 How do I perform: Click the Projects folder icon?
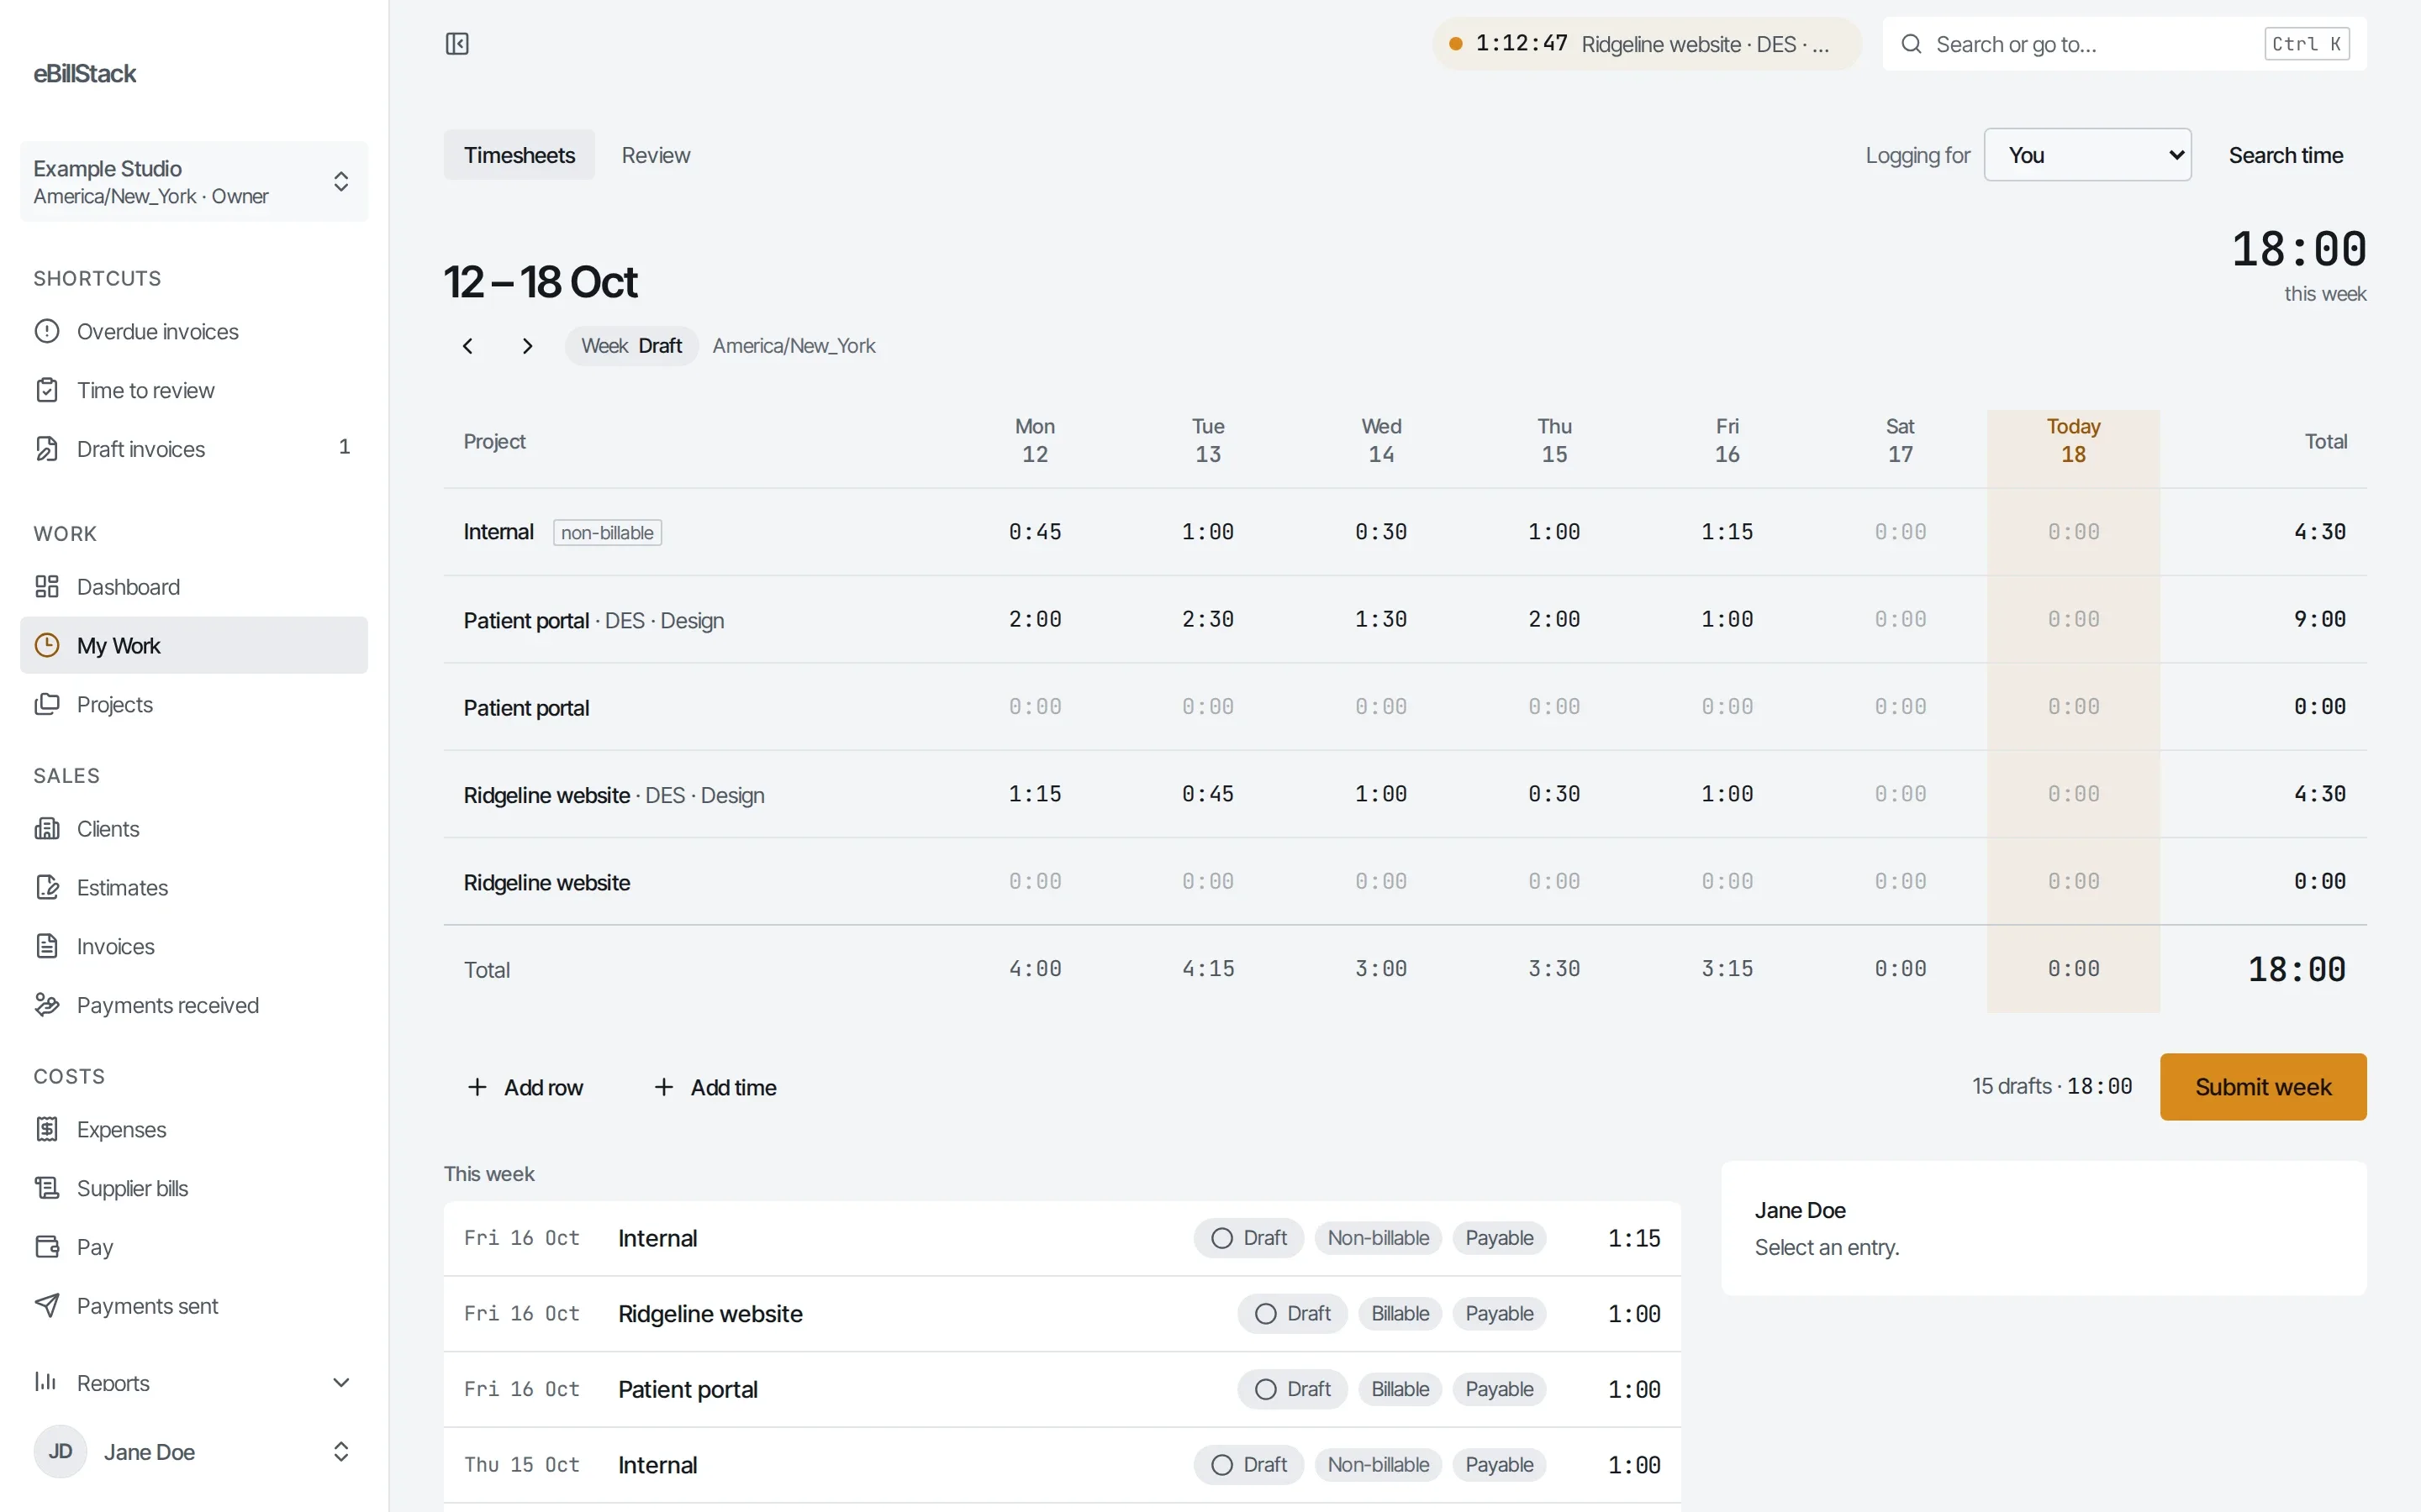tap(47, 704)
